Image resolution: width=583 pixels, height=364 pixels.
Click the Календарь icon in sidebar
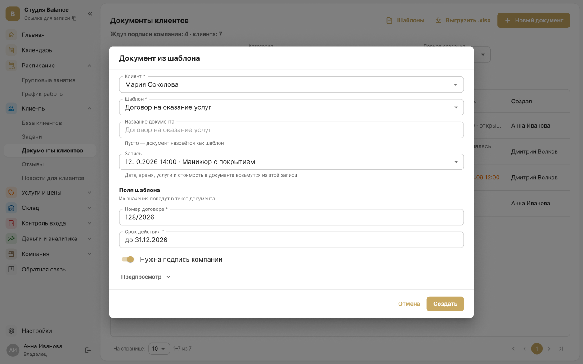[12, 50]
